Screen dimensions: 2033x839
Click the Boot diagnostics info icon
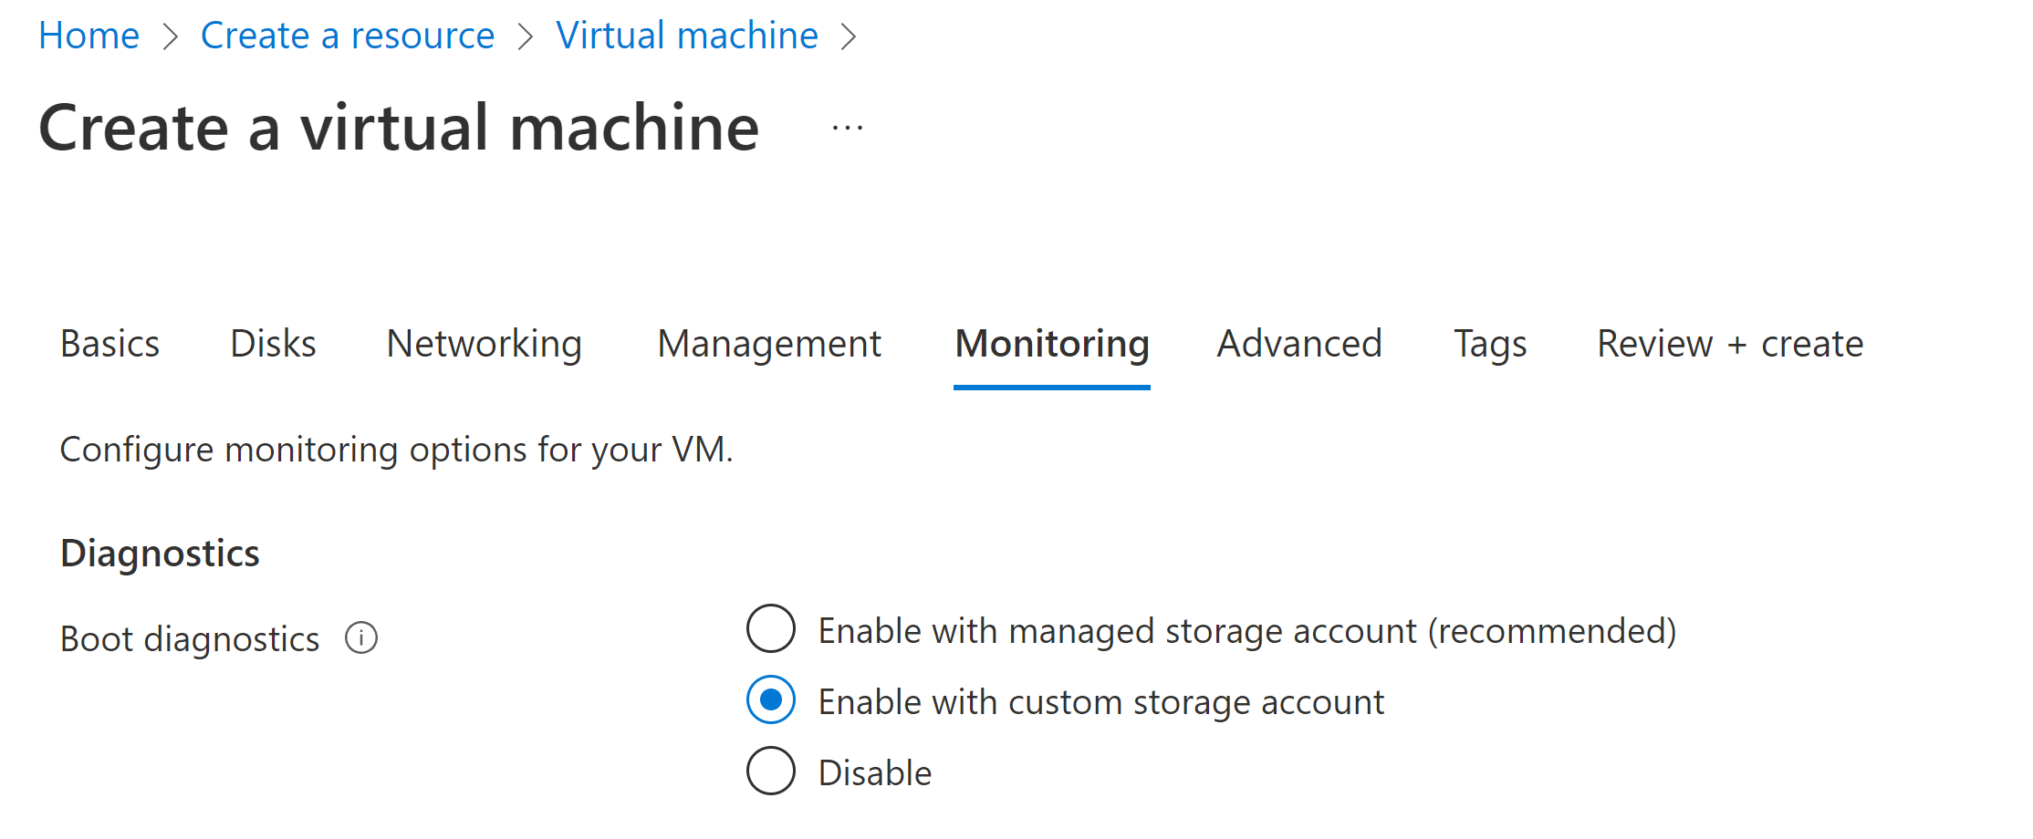pos(361,638)
